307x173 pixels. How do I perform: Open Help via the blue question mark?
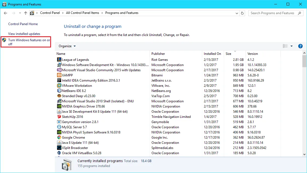pyautogui.click(x=300, y=46)
